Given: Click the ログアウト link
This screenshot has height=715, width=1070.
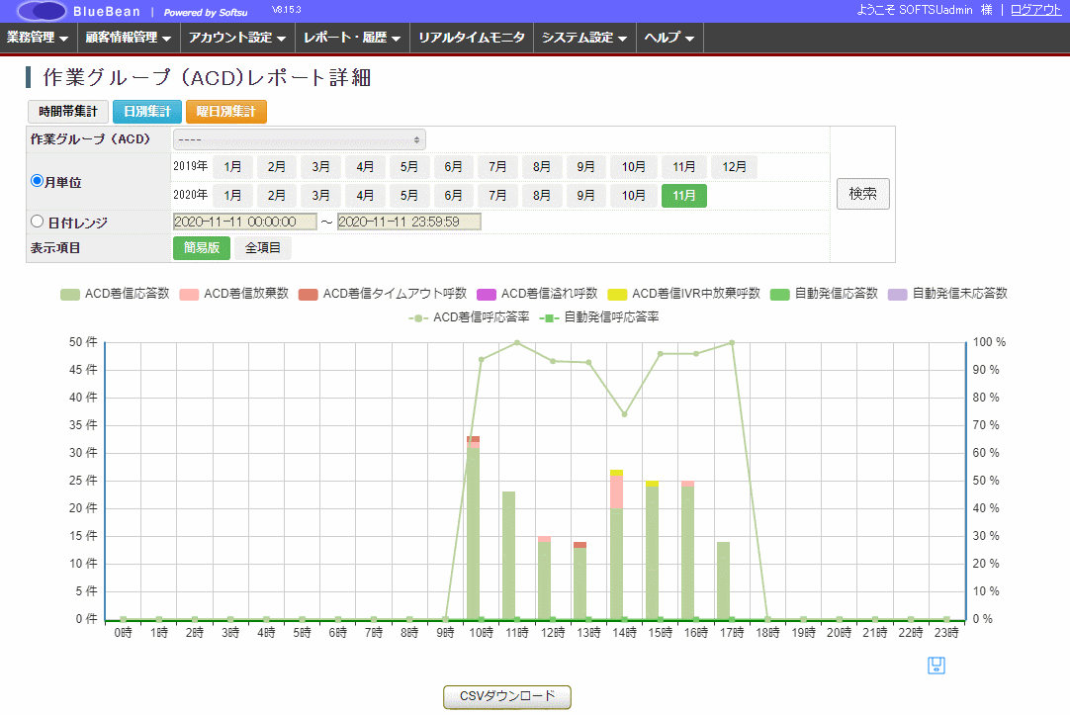Looking at the screenshot, I should (1035, 9).
